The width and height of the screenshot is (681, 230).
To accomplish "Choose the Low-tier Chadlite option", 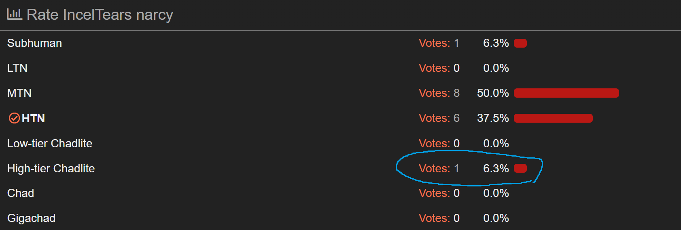I will pyautogui.click(x=50, y=144).
